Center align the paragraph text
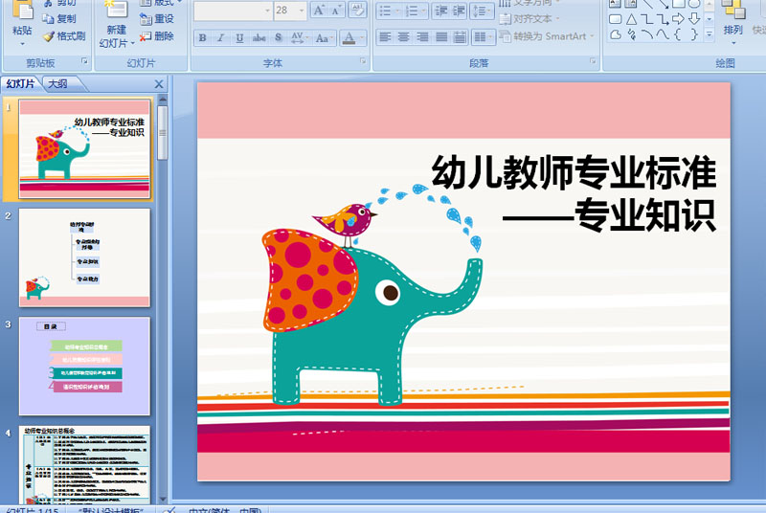Screen dimensions: 766x513 [403, 37]
